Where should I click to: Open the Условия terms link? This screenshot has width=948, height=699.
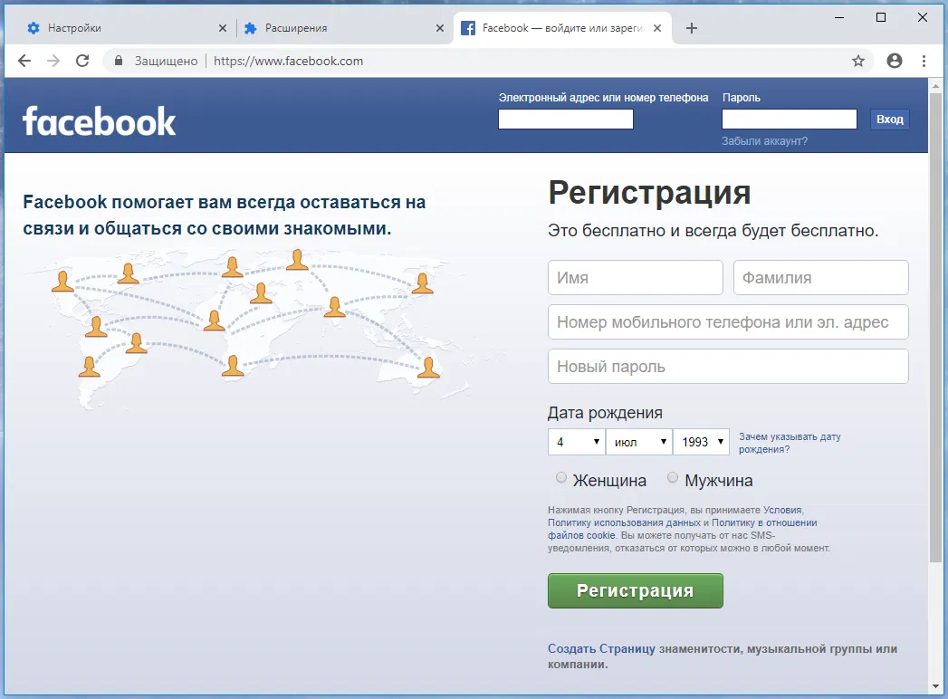coord(782,510)
